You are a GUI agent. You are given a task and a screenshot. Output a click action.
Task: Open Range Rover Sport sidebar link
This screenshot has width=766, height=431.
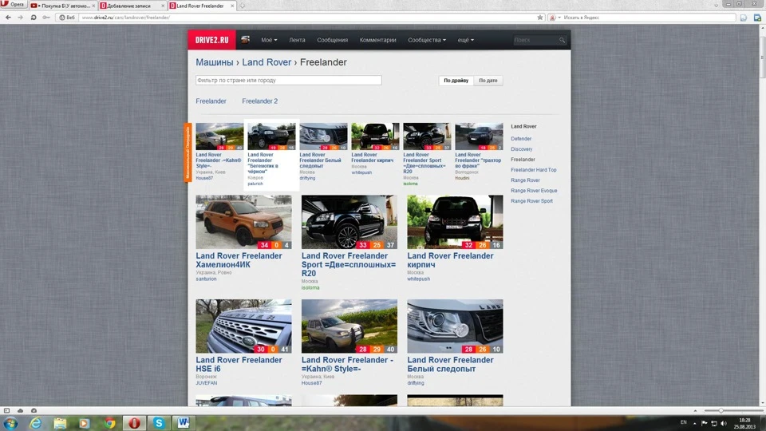[x=531, y=201]
